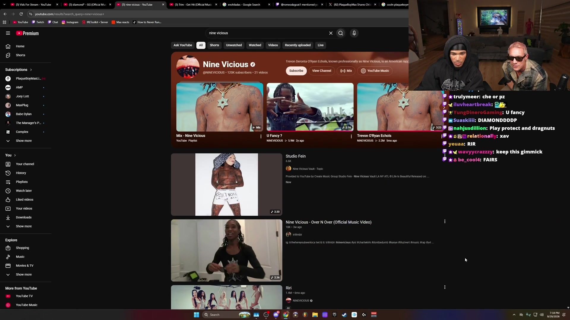
Task: Open File Explorer from taskbar
Action: [315, 315]
